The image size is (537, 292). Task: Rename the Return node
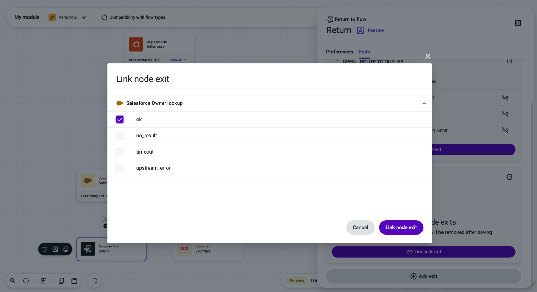[x=370, y=30]
